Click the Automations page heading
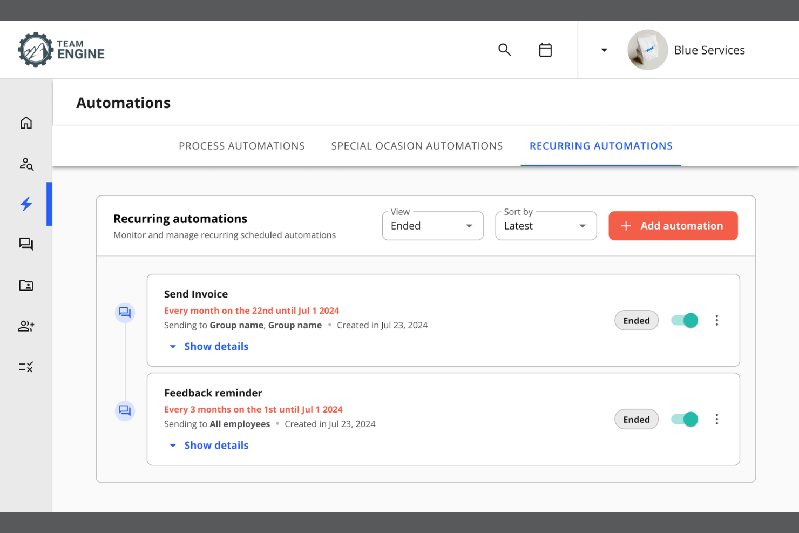The image size is (799, 533). 123,103
